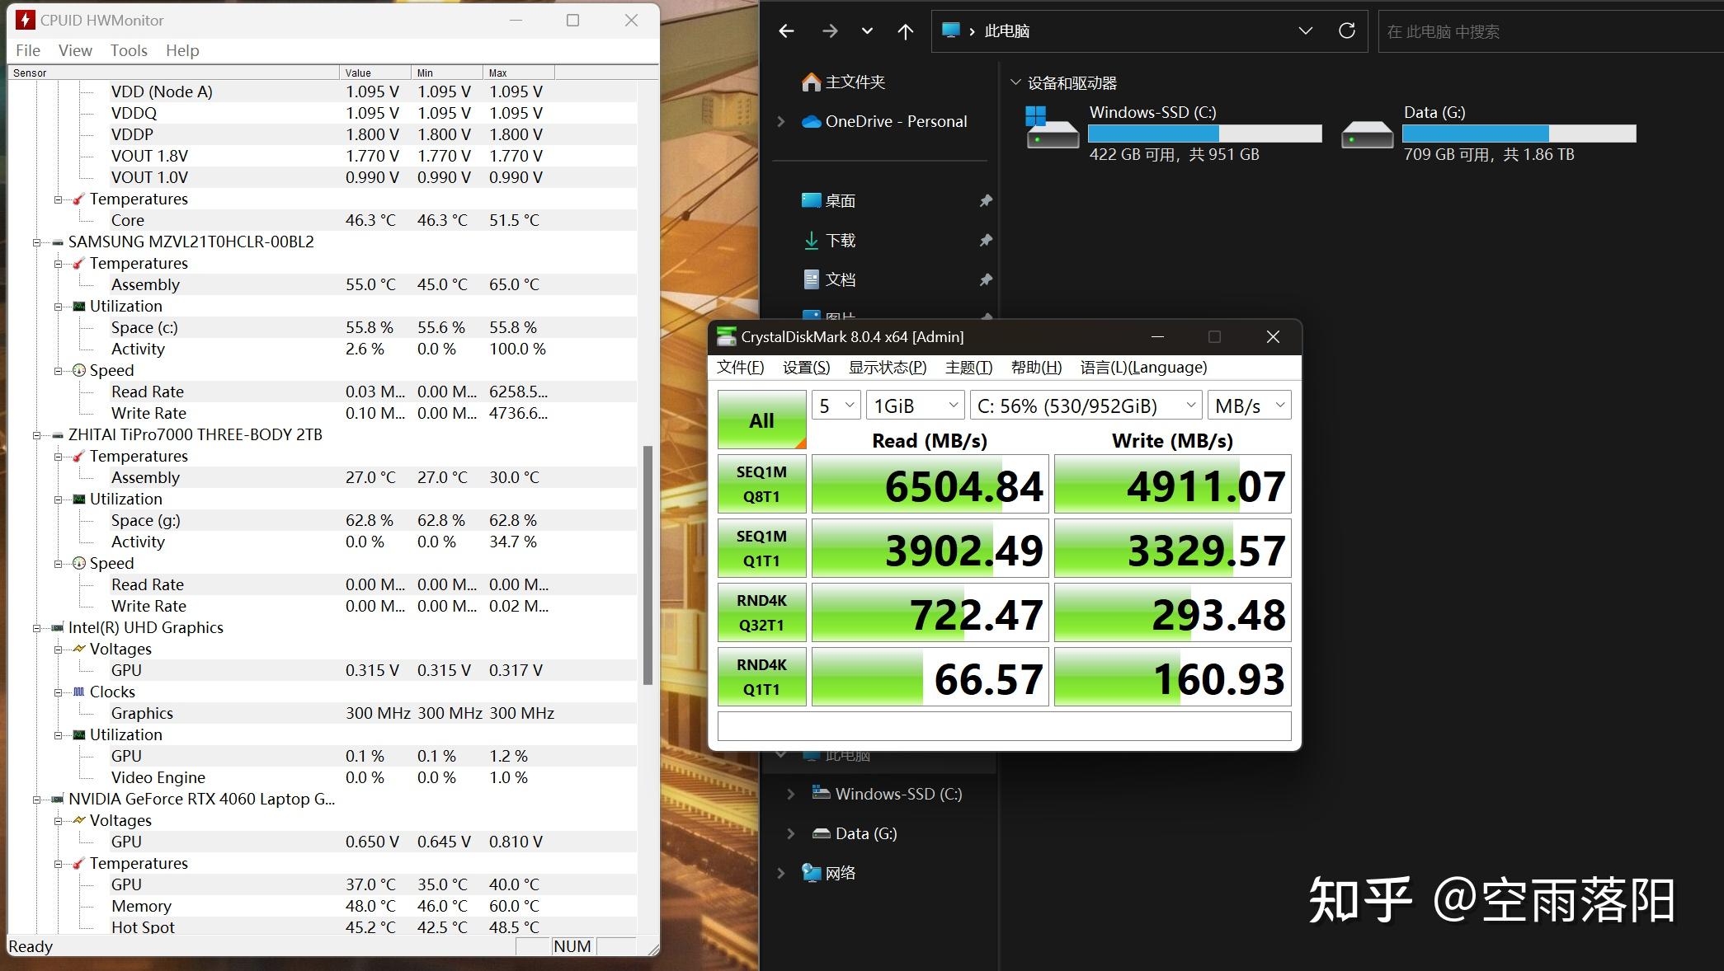This screenshot has width=1724, height=971.
Task: Click the C: drive usage bar
Action: coord(1204,134)
